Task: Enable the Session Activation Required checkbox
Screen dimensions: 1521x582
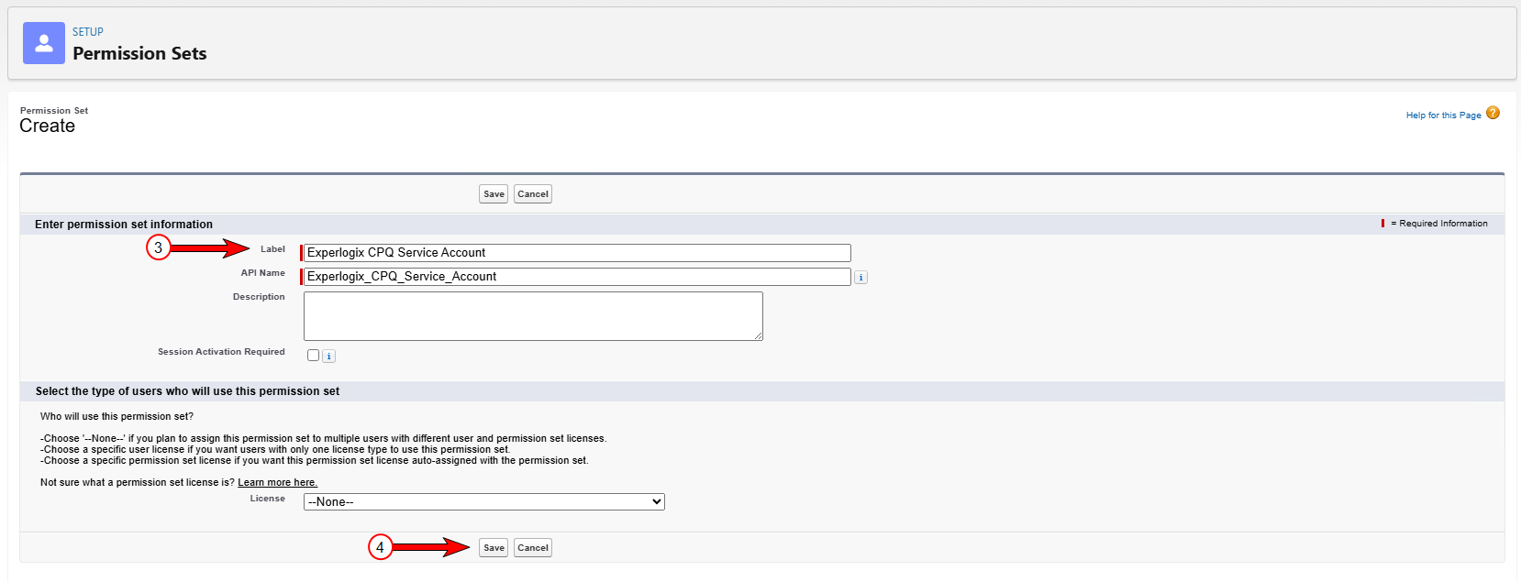Action: coord(314,356)
